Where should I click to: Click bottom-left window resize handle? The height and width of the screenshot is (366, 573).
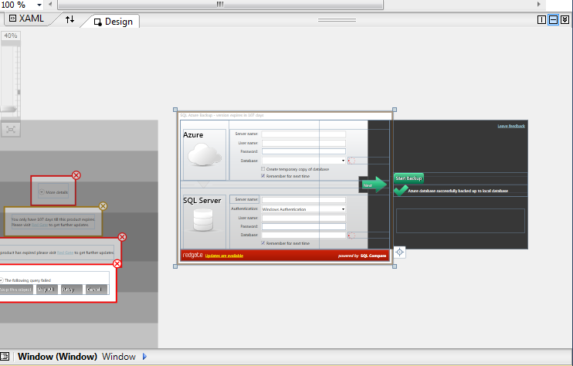click(175, 266)
